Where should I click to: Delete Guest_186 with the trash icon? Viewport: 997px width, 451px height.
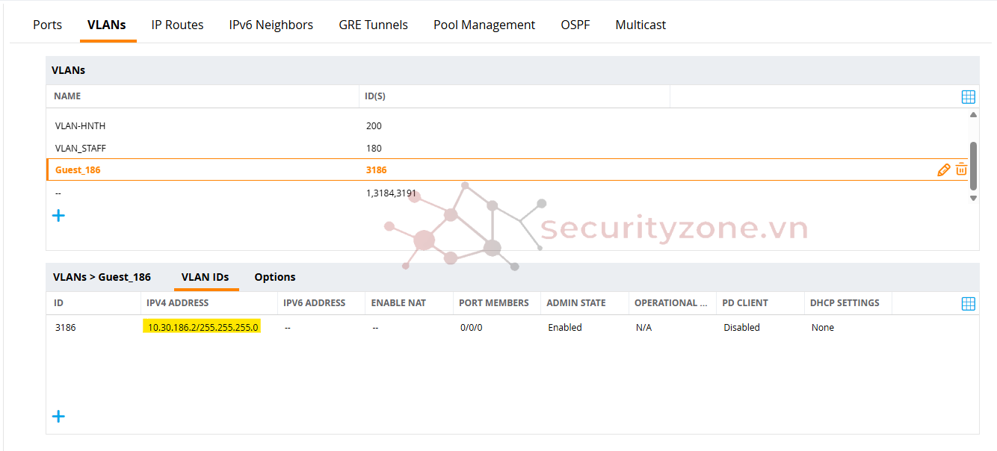[962, 169]
